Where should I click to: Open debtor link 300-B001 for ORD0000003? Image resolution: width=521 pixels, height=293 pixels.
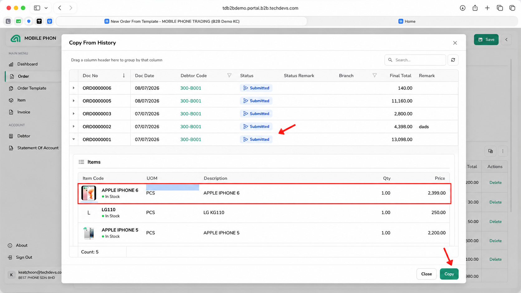pos(191,114)
